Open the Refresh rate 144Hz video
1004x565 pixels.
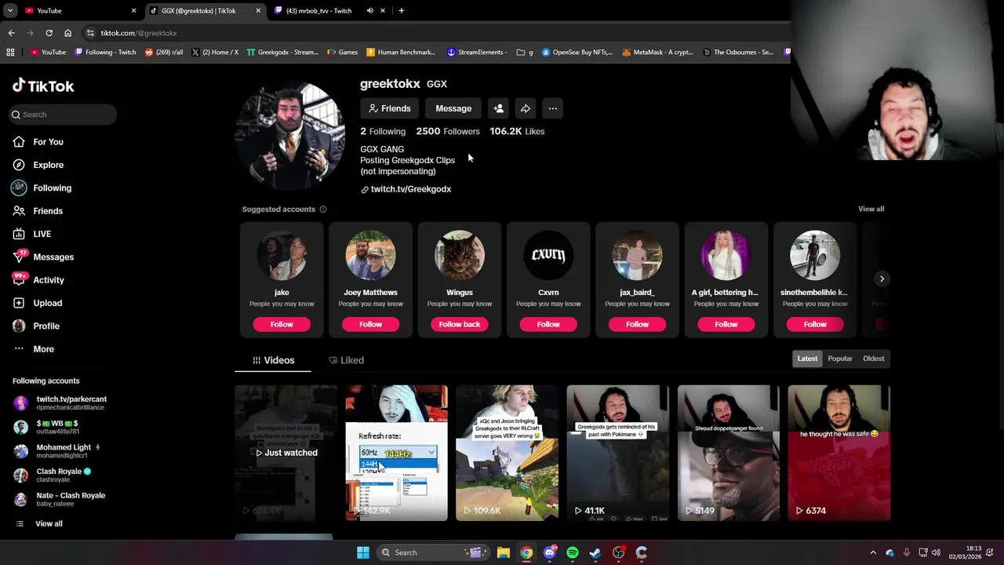[x=396, y=453]
